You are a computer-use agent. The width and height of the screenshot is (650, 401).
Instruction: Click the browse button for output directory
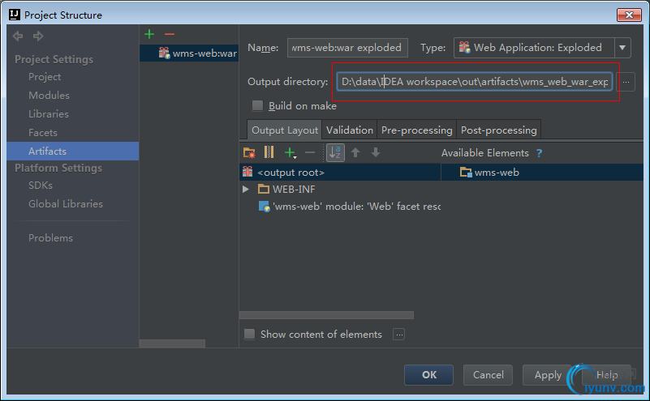click(626, 82)
